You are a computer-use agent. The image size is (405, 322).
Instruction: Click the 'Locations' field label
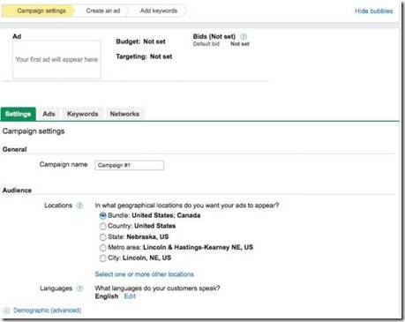point(58,206)
